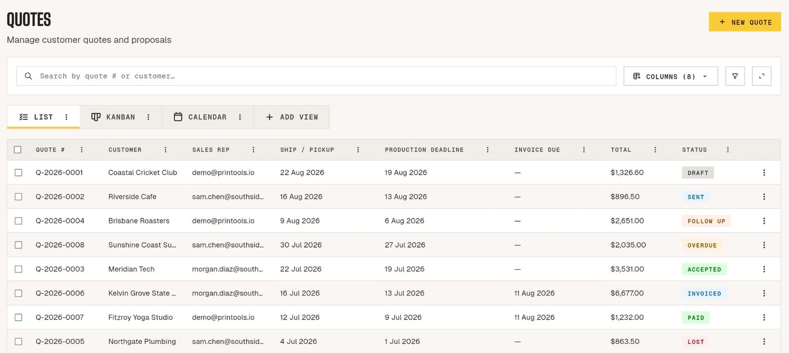789x353 pixels.
Task: Open Quote # column menu
Action: (x=82, y=150)
